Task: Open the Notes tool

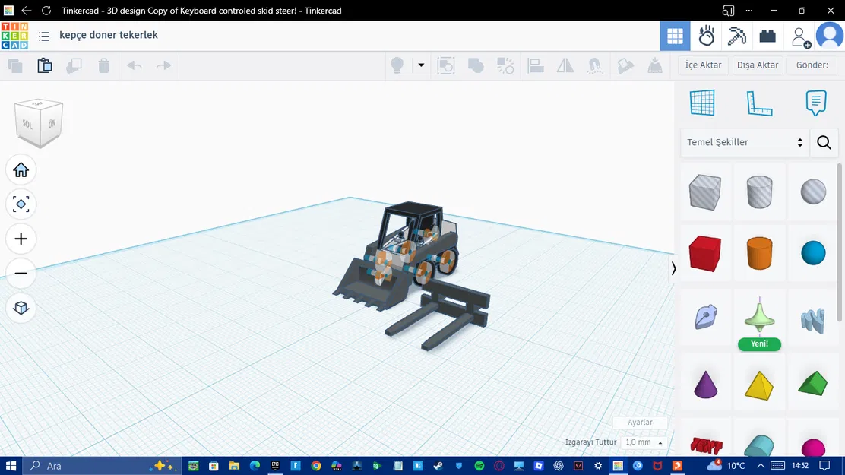Action: [x=815, y=103]
